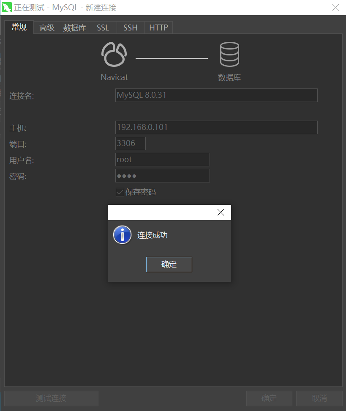Viewport: 346px width, 411px height.
Task: Click the Navicat logo icon
Action: [114, 55]
